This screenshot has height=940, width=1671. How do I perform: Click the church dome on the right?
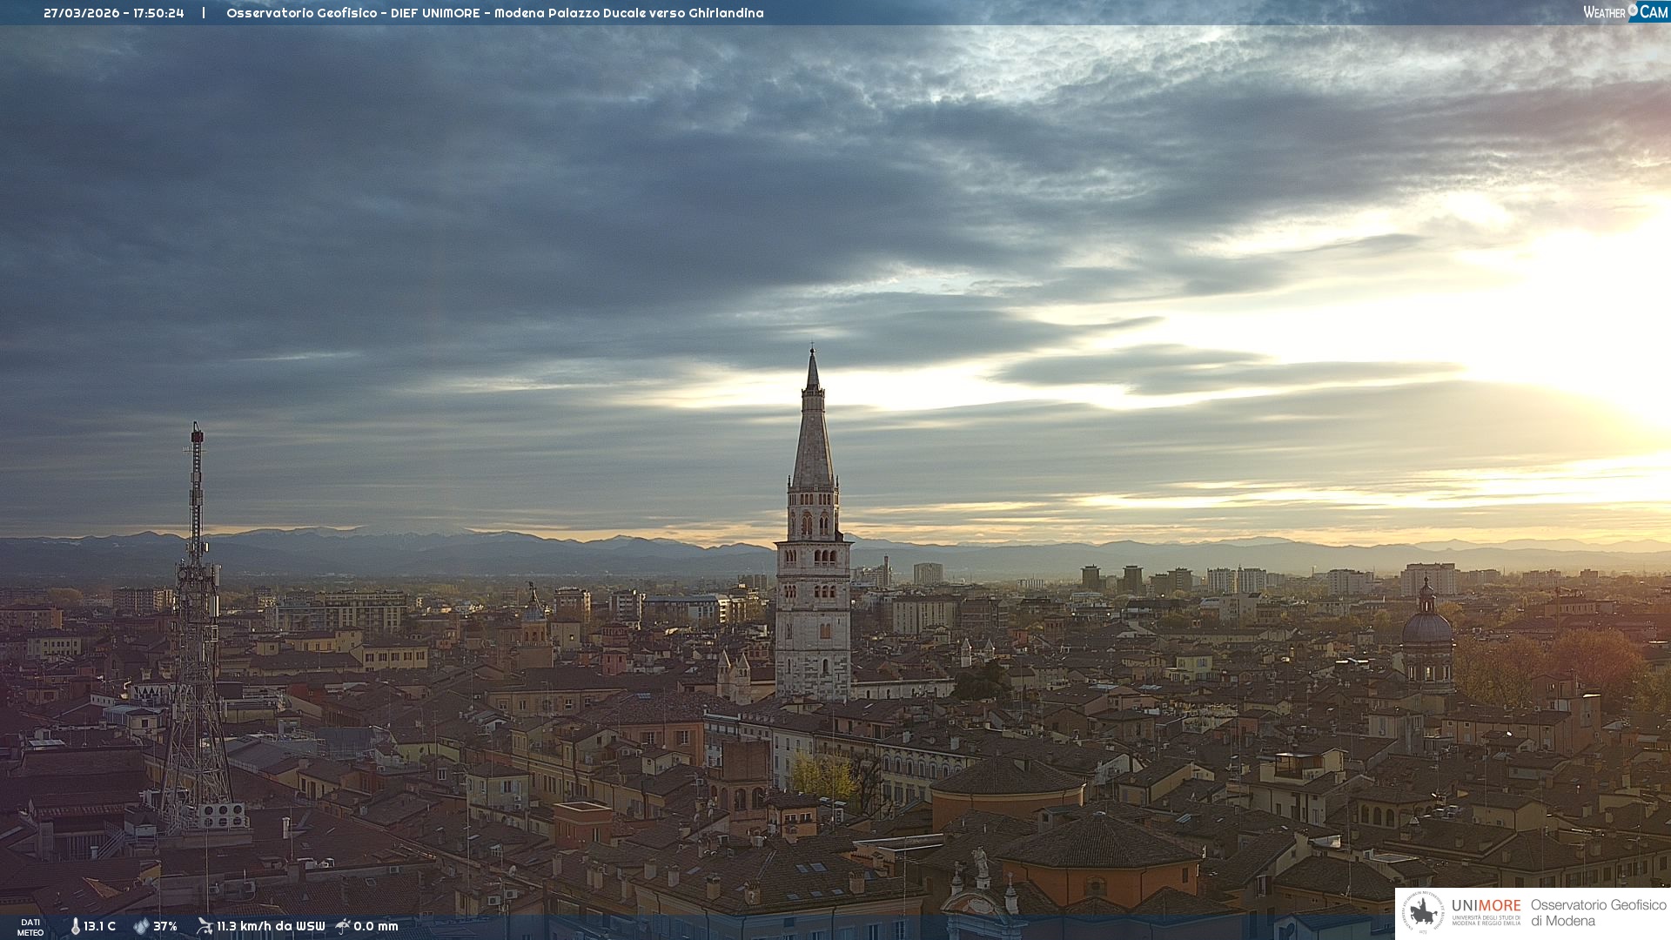tap(1426, 628)
